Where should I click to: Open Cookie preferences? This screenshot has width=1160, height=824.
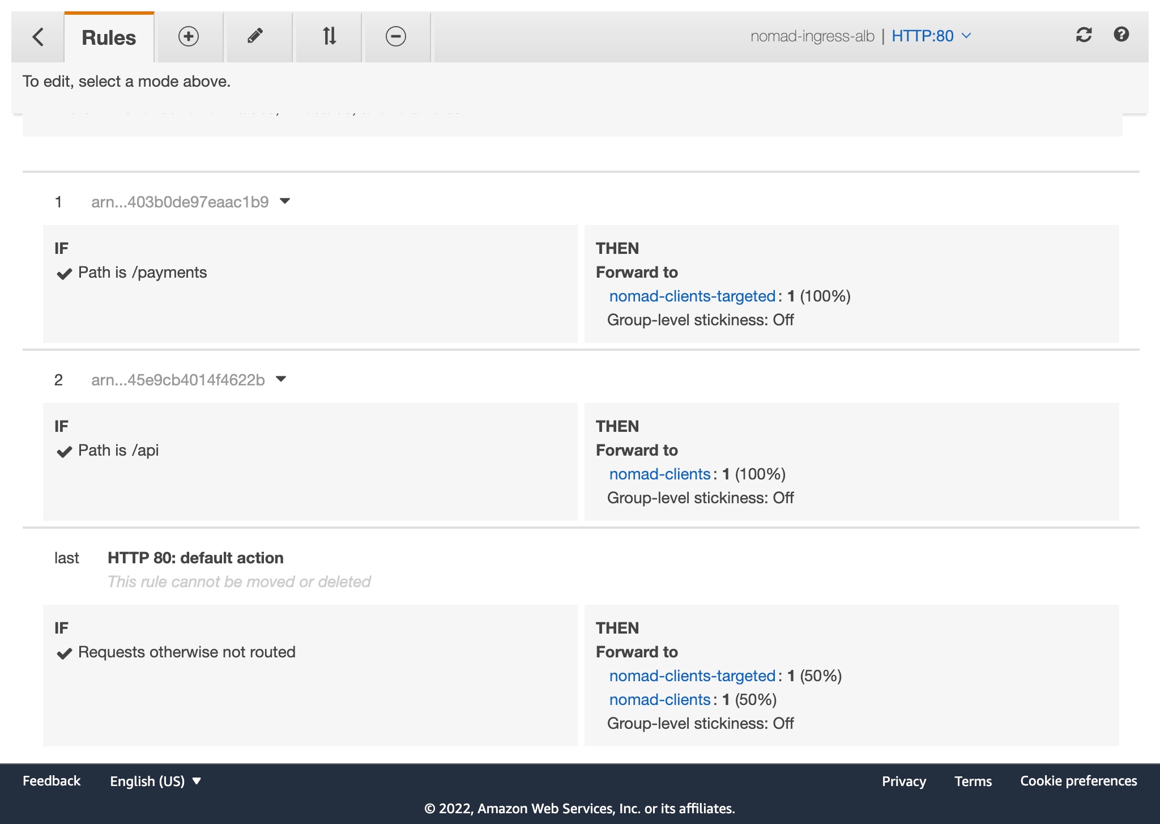[x=1078, y=781]
